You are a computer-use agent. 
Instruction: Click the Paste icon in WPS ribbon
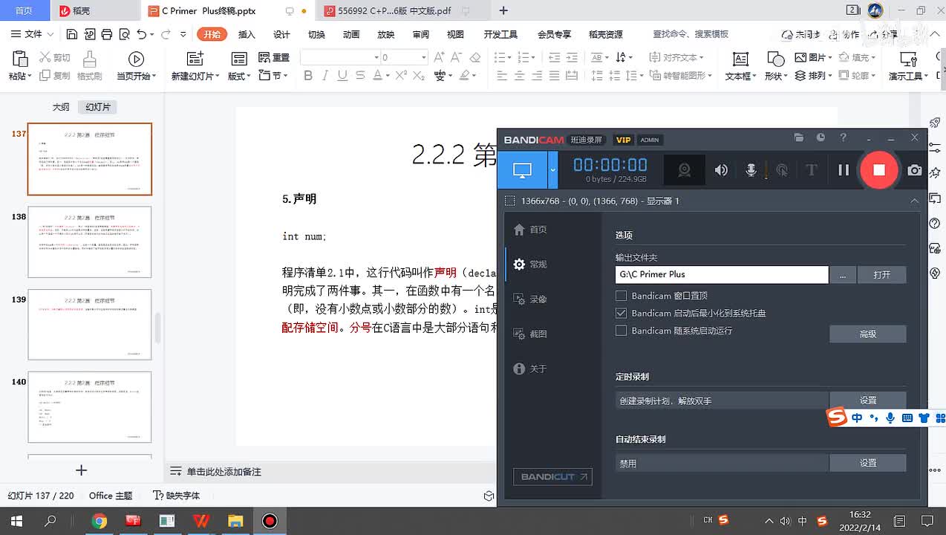(20, 59)
